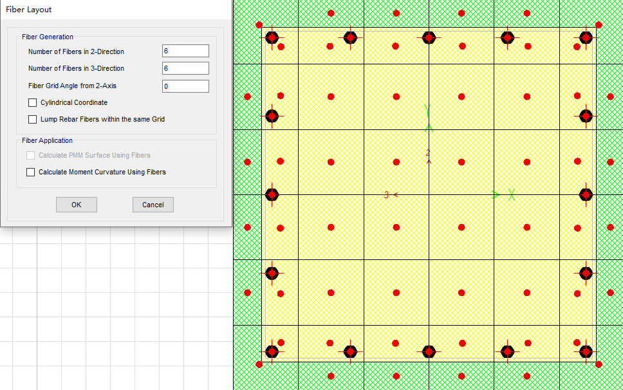Viewport: 623px width, 390px height.
Task: Select the Fiber Grid Angle from 2-Axis field
Action: pyautogui.click(x=185, y=86)
